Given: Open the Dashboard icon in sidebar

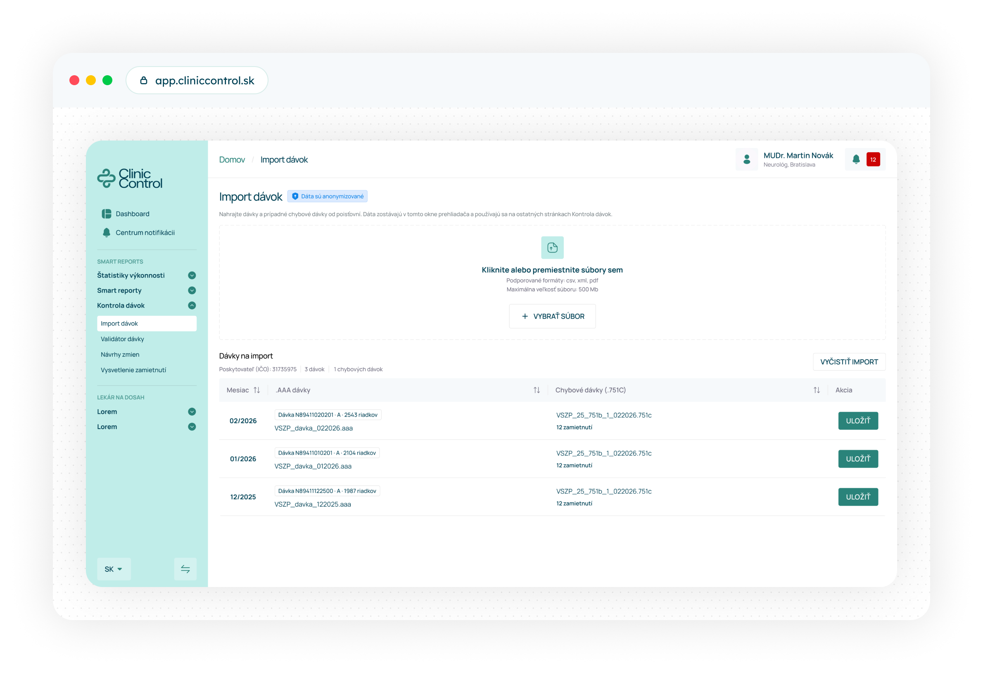Looking at the screenshot, I should 107,214.
